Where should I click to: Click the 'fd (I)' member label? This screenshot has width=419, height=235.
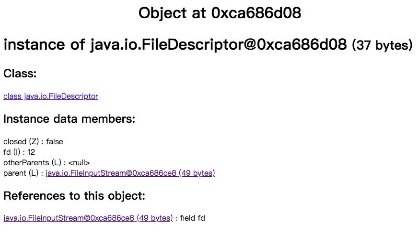coord(11,152)
